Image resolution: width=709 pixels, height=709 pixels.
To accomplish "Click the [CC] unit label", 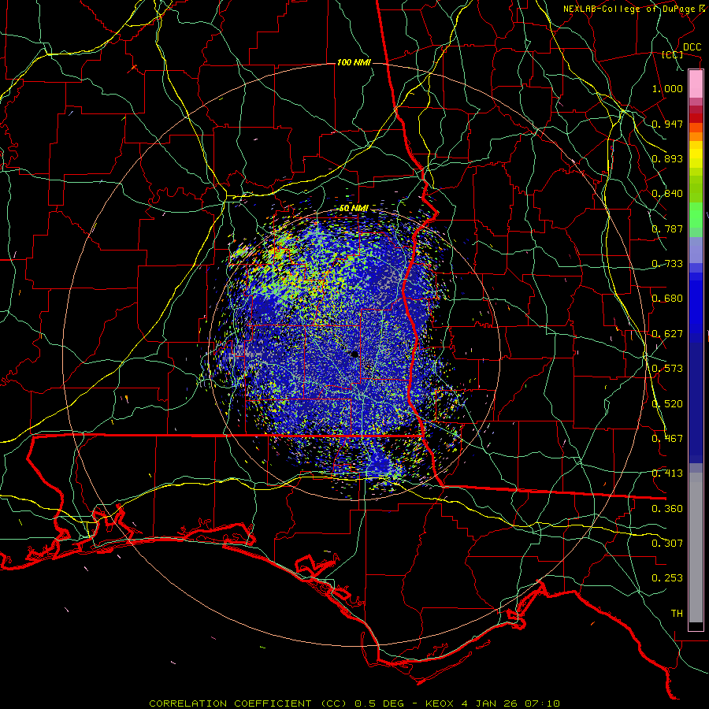I will pyautogui.click(x=673, y=55).
